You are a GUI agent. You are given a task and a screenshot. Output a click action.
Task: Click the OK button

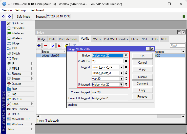point(142,56)
